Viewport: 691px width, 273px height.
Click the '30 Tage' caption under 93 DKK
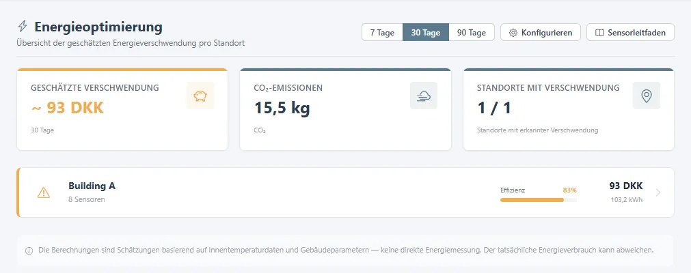point(42,130)
